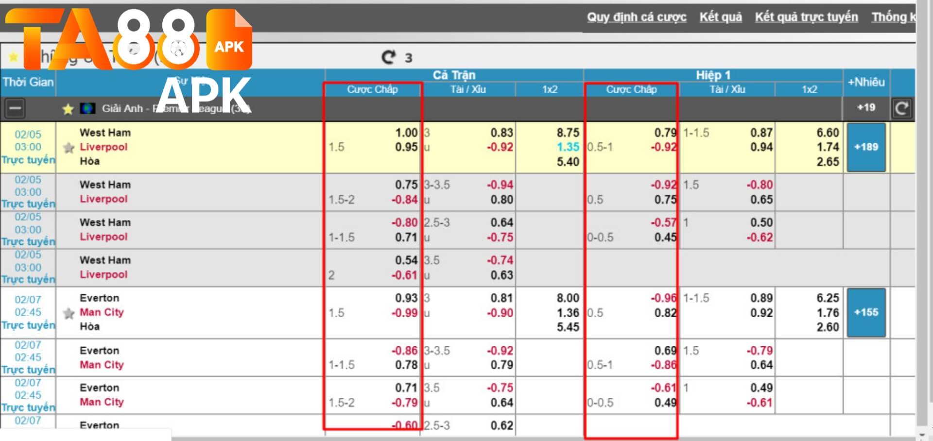Click the +19 league markets counter
This screenshot has height=441, width=933.
tap(866, 107)
